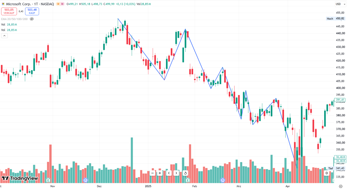Zoom out using the minus button
This screenshot has width=347, height=189.
pyautogui.click(x=153, y=173)
